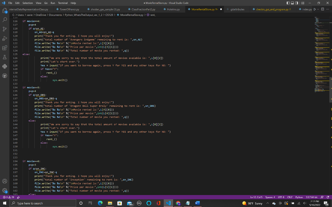Open the Manage gear menu

click(5, 191)
